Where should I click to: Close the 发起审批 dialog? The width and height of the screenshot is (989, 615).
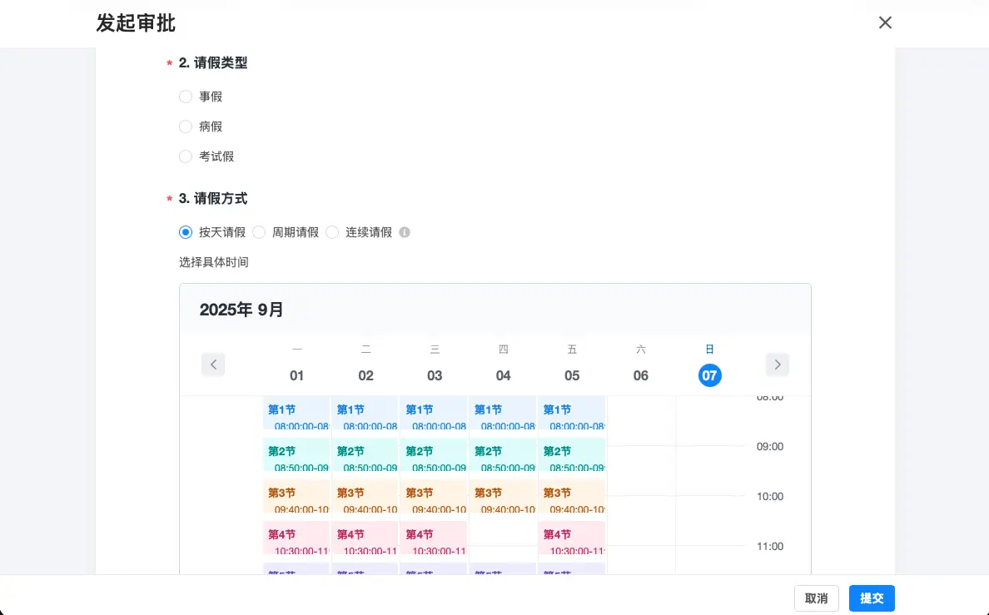(885, 22)
